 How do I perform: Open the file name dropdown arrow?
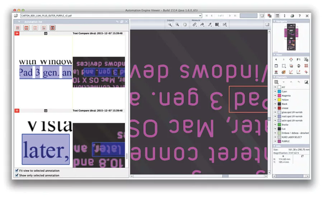[200, 16]
